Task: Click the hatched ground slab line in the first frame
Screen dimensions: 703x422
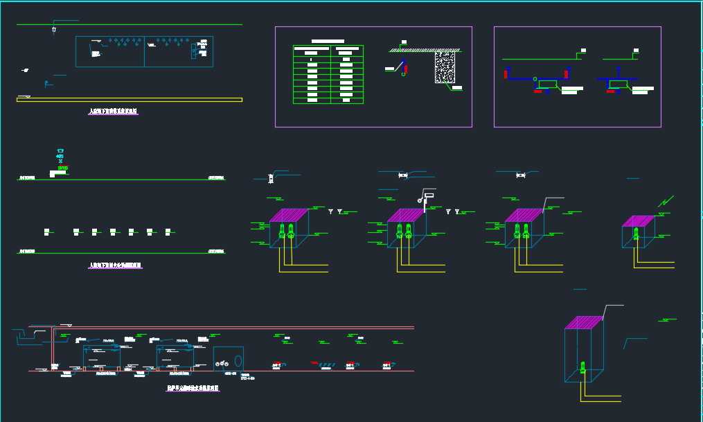Action: [x=425, y=50]
